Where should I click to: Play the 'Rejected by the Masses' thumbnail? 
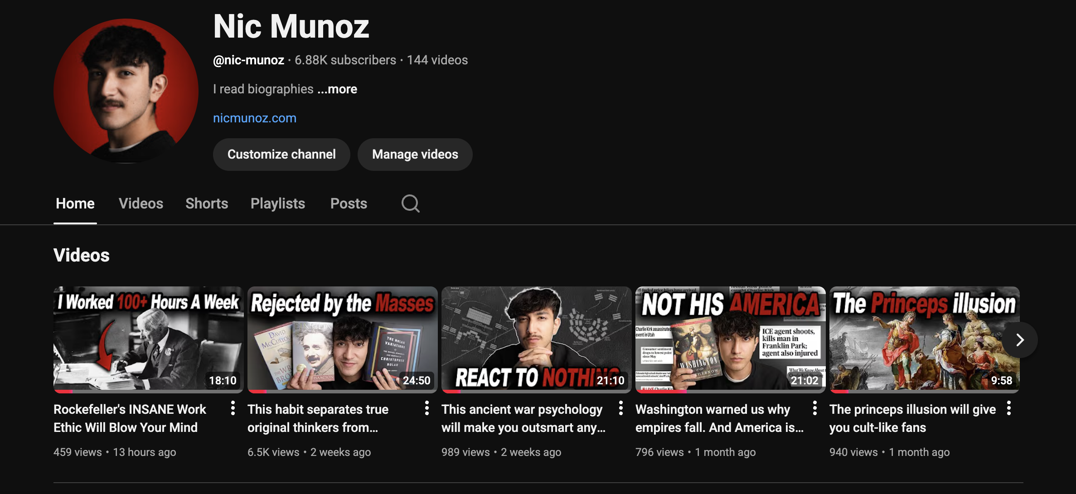[342, 338]
